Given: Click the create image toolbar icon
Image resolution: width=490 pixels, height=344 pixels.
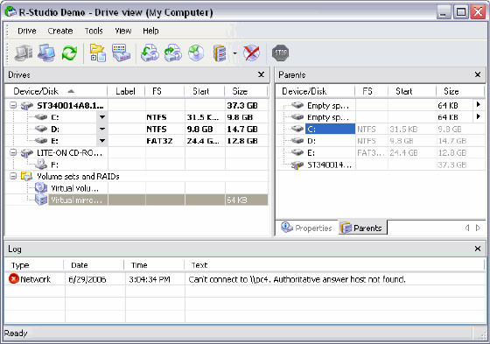Looking at the screenshot, I should [150, 53].
